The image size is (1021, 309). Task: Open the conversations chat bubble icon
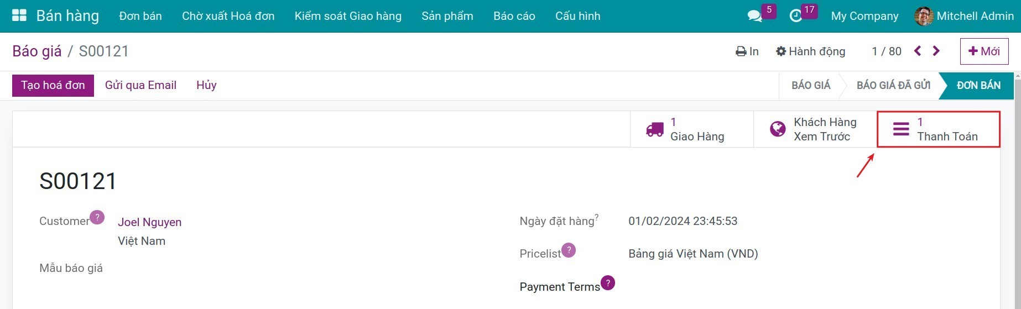(x=754, y=16)
